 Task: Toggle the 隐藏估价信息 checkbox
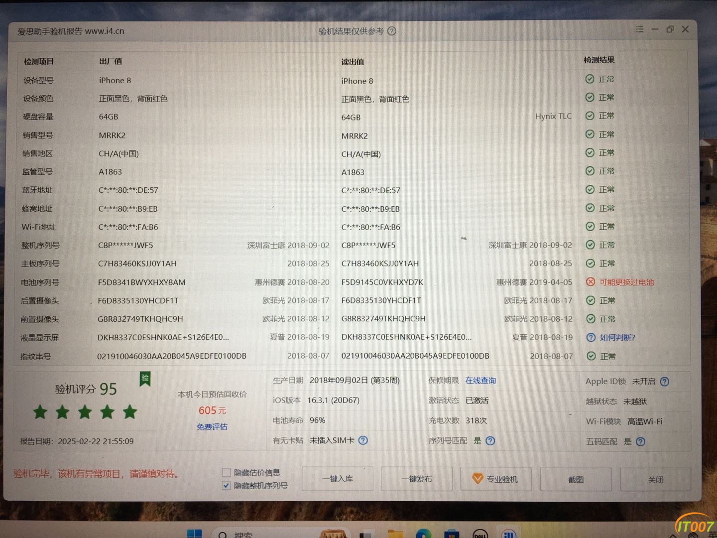(x=226, y=473)
